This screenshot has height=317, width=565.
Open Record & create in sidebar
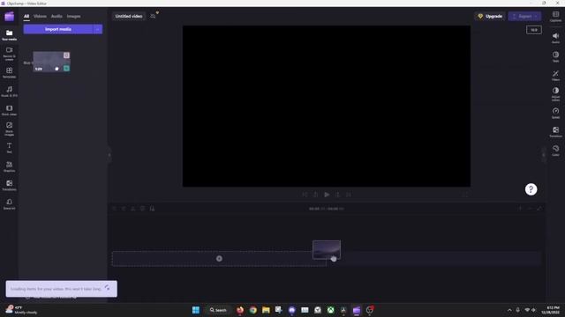(x=10, y=53)
